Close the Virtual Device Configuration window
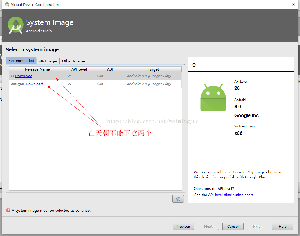The image size is (300, 236). (293, 4)
